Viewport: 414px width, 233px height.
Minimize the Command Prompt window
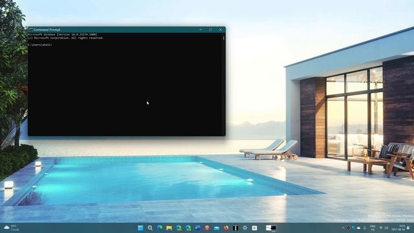click(201, 30)
